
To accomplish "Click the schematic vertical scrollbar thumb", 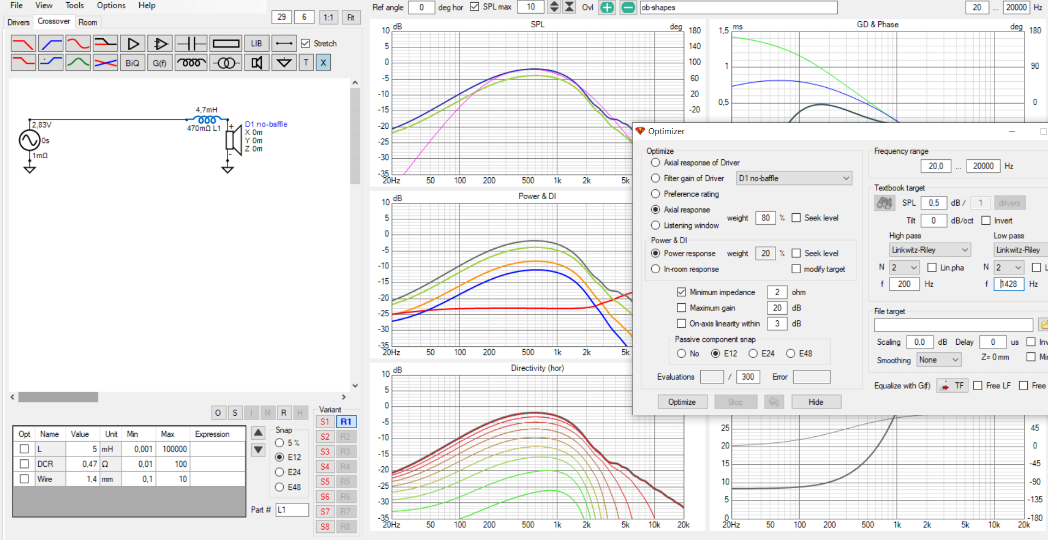I will [355, 135].
